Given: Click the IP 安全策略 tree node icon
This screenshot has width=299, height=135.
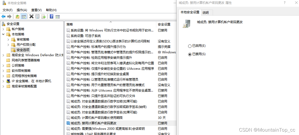Looking at the screenshot, I should [8, 81].
